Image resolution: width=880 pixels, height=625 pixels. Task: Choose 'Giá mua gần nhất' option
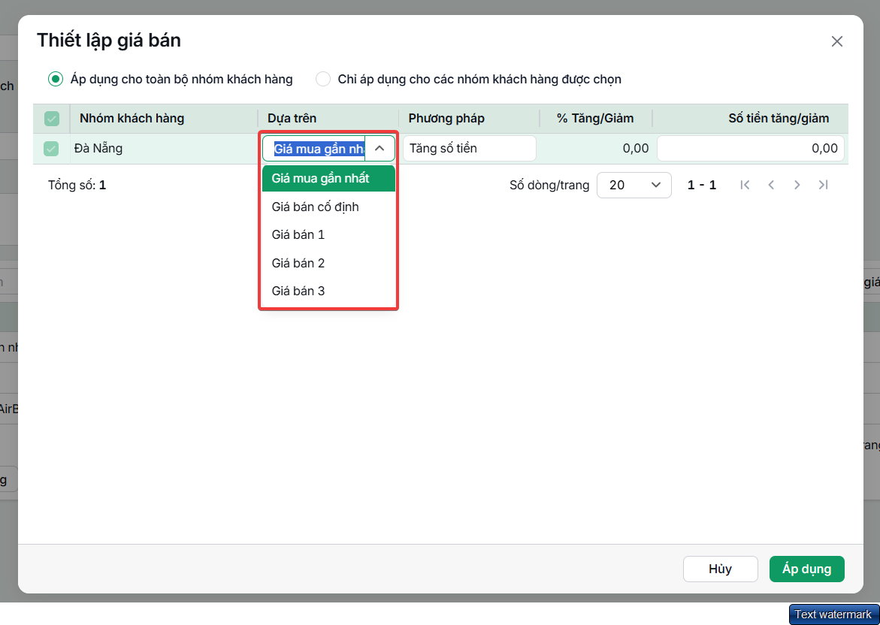pos(329,179)
